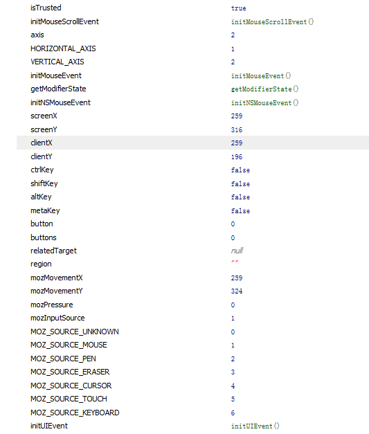Screen dimensions: 369x434
Task: Select the mozMovementY property name
Action: [57, 291]
